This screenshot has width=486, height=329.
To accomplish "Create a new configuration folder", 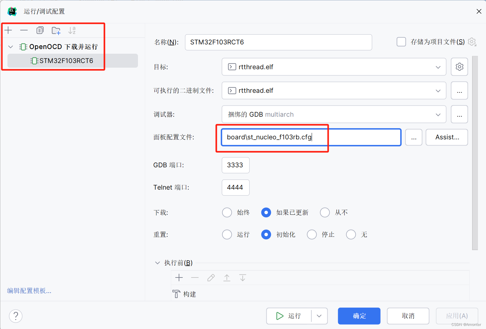I will click(x=56, y=30).
